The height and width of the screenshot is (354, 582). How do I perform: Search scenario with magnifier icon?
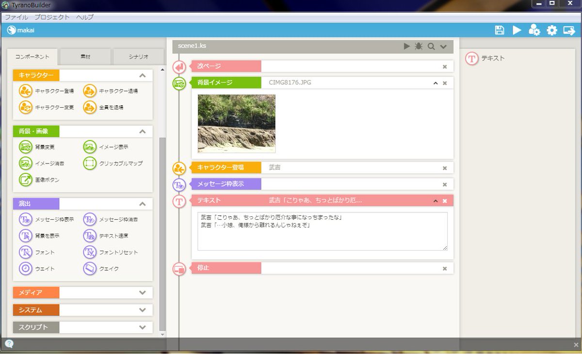pyautogui.click(x=431, y=46)
